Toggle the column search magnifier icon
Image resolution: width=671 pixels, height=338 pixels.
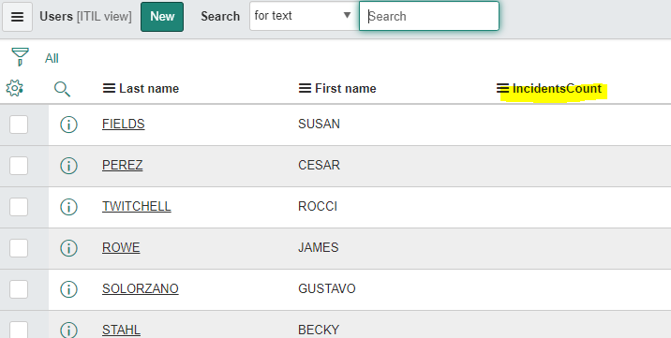pyautogui.click(x=62, y=89)
